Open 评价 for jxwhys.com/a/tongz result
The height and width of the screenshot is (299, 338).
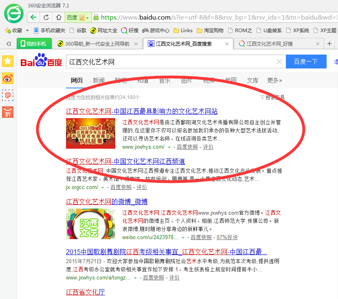(174, 278)
